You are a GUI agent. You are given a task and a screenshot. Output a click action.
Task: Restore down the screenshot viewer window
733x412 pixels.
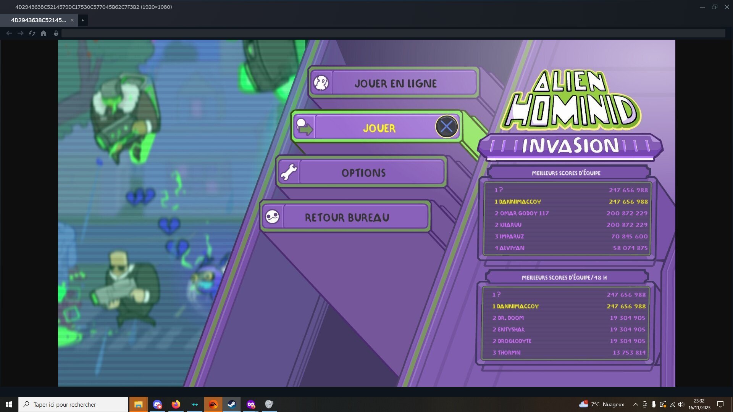pyautogui.click(x=715, y=7)
